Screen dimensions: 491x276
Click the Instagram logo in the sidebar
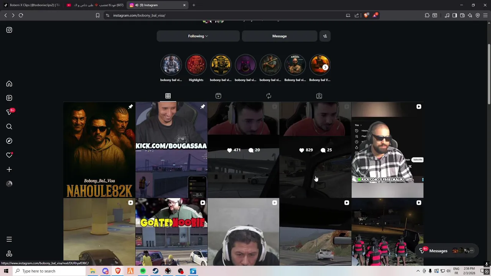coord(9,30)
